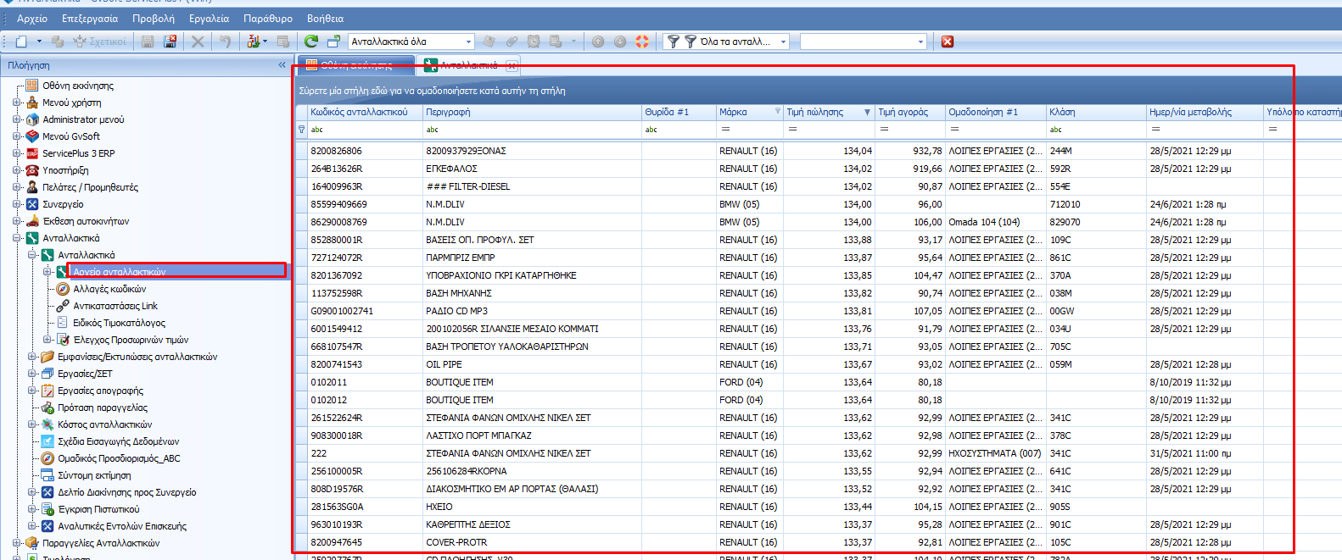Select Έγκριση Πιστωτικού in the tree
Viewport: 1342px width, 560px height.
pos(98,509)
